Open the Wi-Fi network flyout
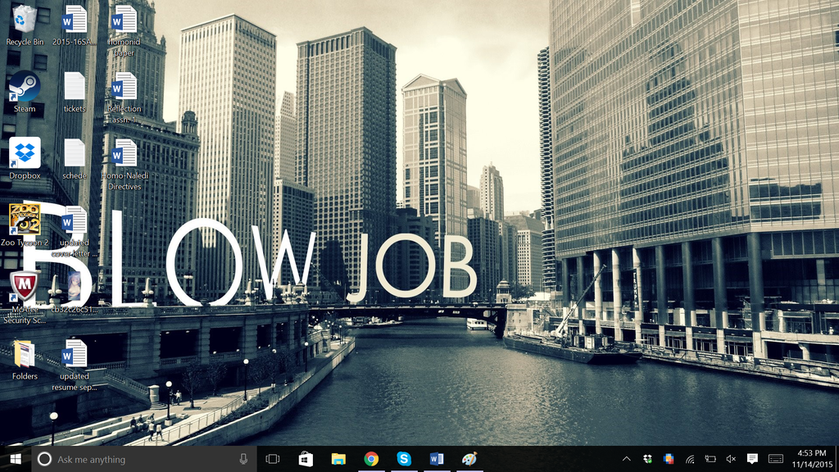839x472 pixels. tap(688, 459)
